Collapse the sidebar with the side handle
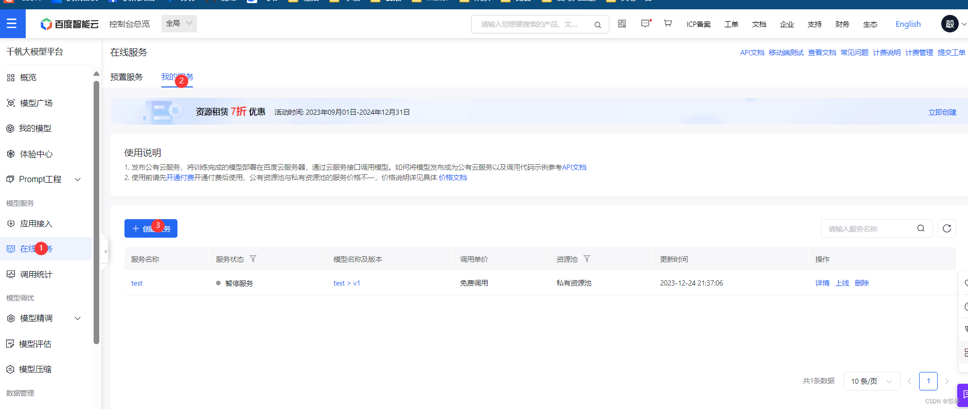968x409 pixels. tap(105, 252)
